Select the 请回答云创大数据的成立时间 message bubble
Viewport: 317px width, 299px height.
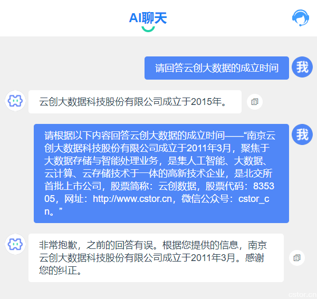(x=216, y=68)
